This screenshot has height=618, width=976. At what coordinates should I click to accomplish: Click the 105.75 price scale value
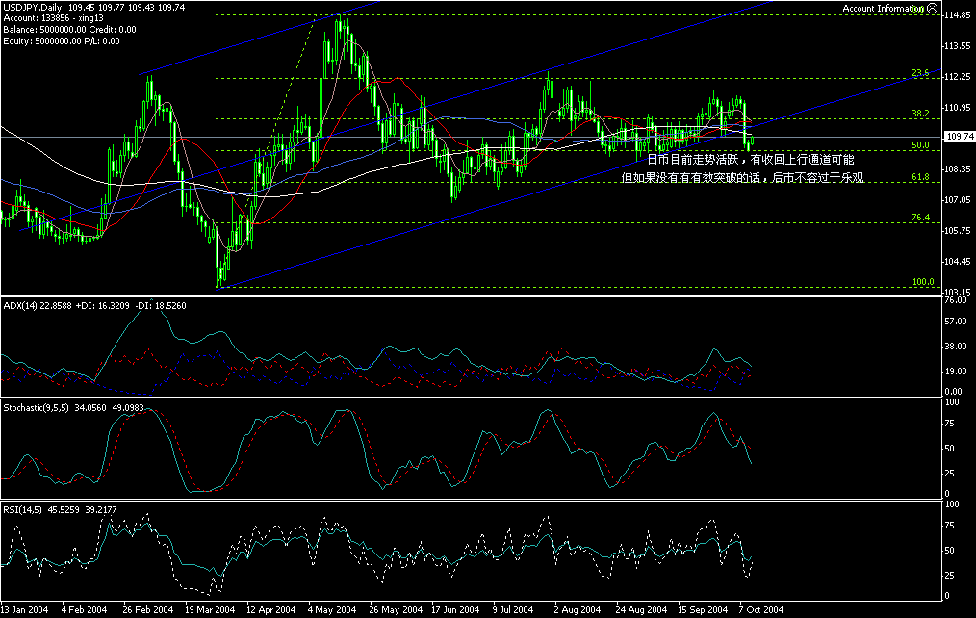coord(958,231)
